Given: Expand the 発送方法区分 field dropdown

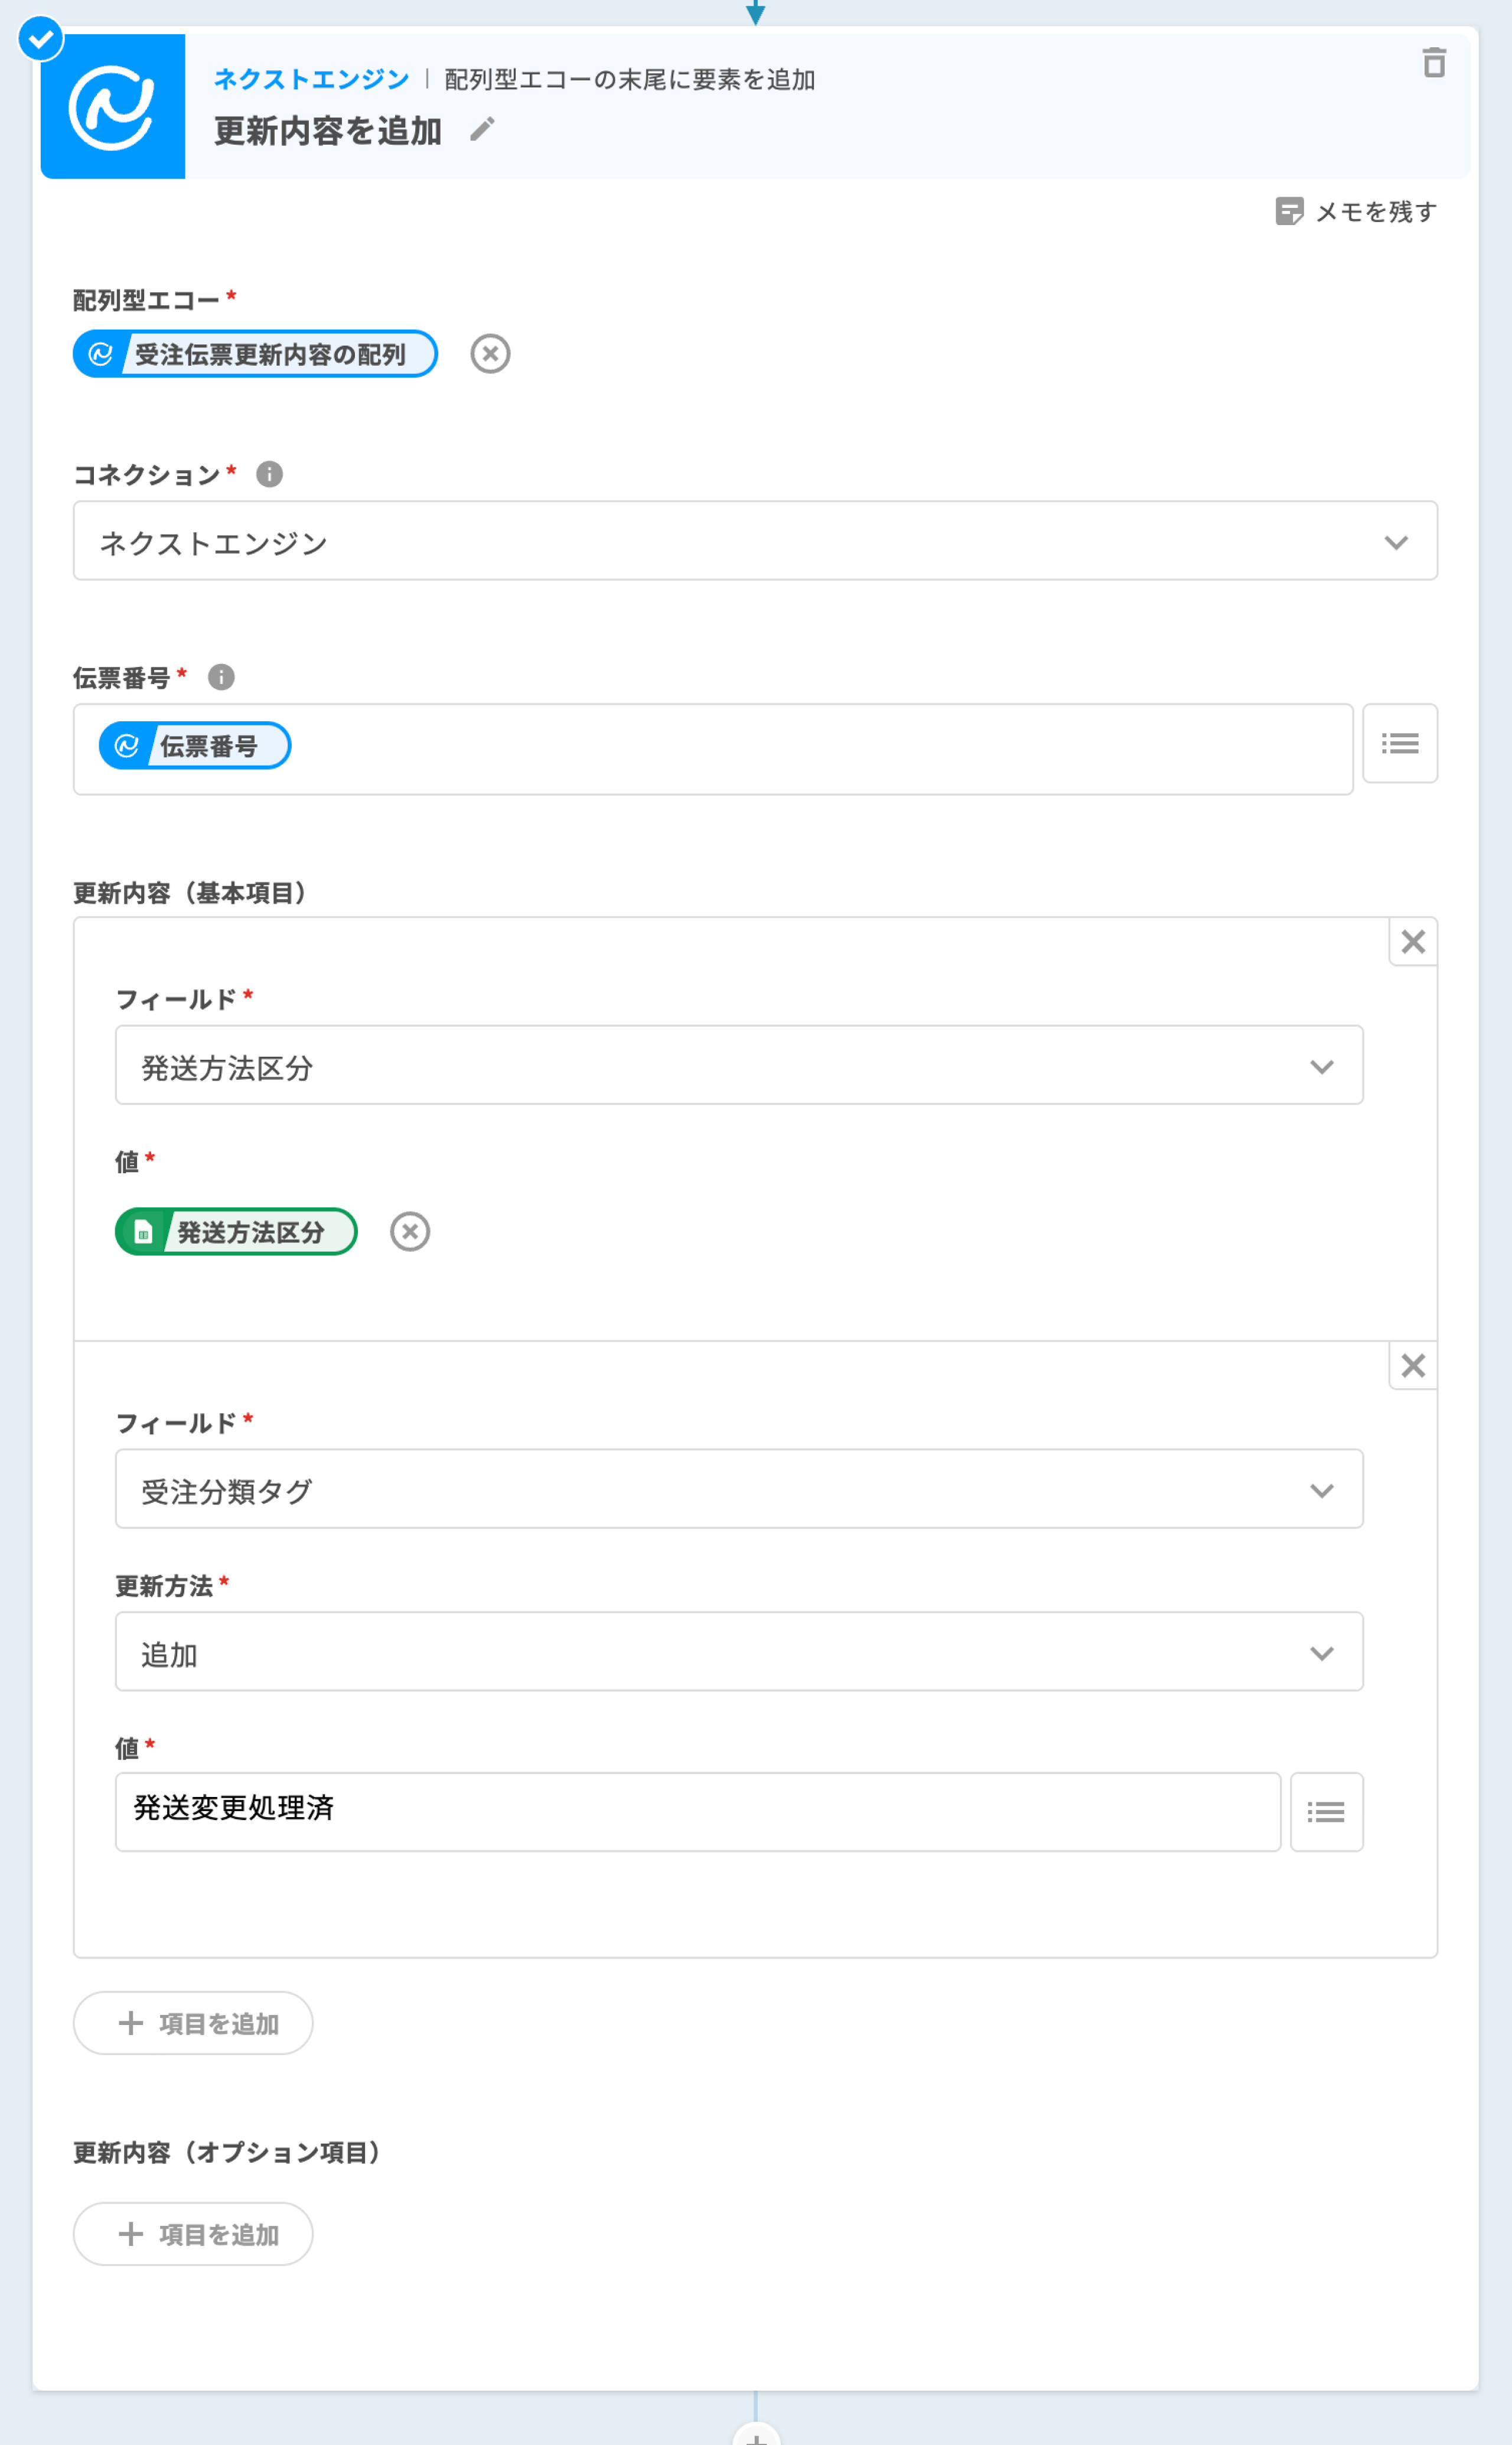Looking at the screenshot, I should point(738,1065).
